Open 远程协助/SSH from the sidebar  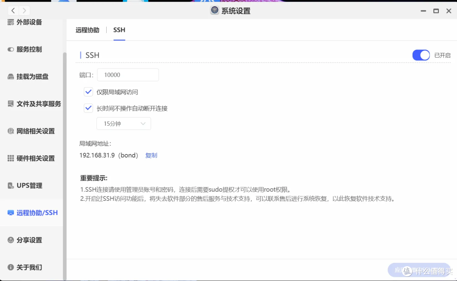(29, 212)
